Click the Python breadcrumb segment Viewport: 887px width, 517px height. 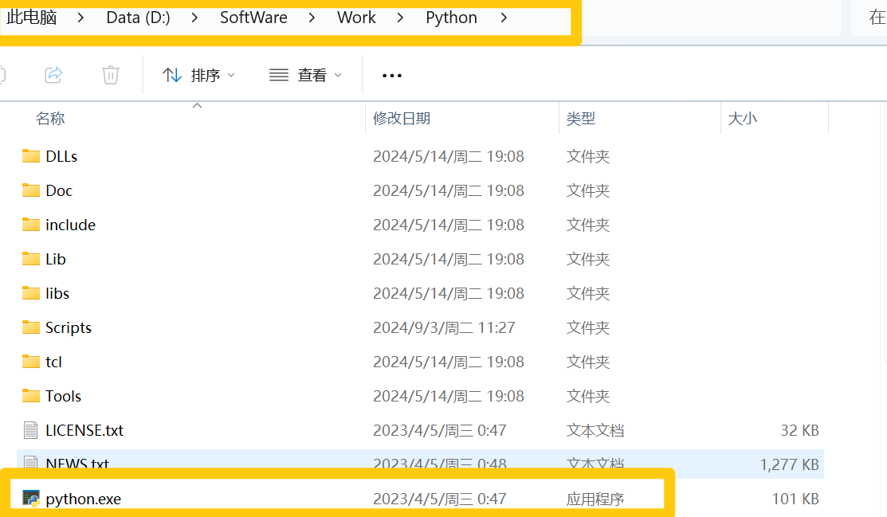click(451, 18)
